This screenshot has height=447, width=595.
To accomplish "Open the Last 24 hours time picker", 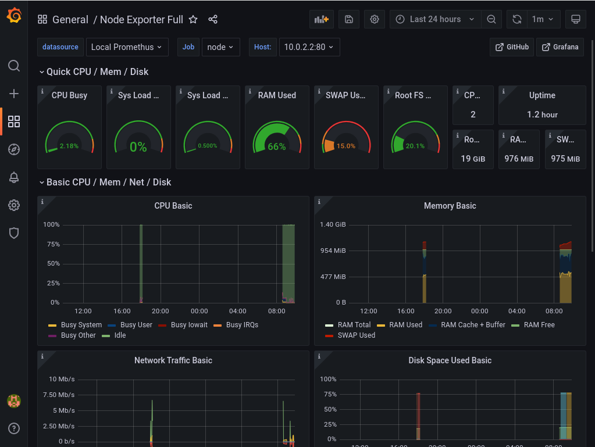I will click(x=435, y=19).
